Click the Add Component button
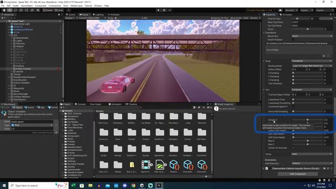336x189 pixels. click(x=298, y=174)
